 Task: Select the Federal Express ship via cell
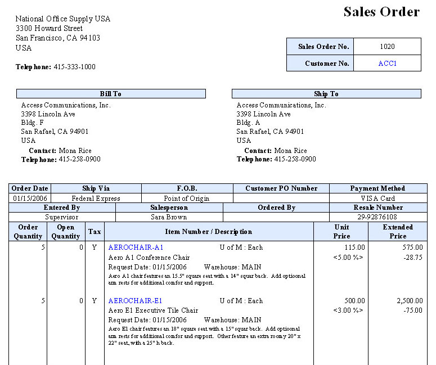(x=96, y=199)
